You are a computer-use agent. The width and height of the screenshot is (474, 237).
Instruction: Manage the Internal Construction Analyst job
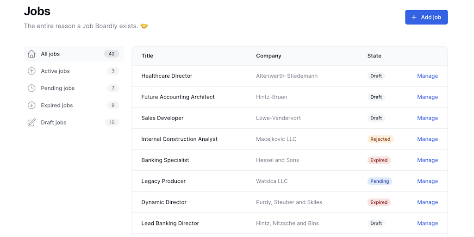click(x=427, y=139)
